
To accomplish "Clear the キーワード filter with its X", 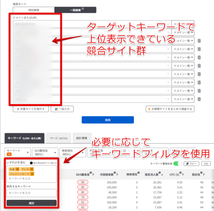I will coord(28,152).
